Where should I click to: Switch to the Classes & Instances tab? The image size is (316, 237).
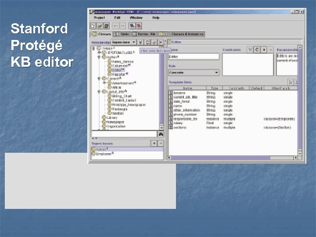point(182,34)
